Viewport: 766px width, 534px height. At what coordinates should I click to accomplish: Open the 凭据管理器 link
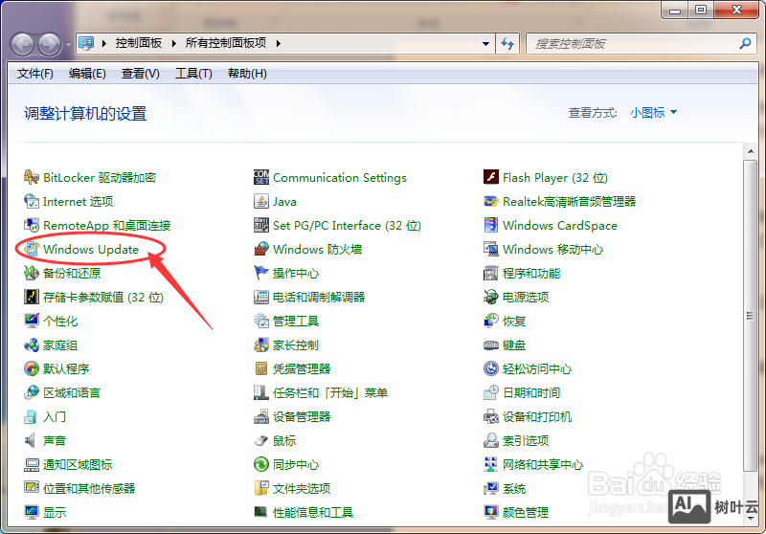[302, 369]
